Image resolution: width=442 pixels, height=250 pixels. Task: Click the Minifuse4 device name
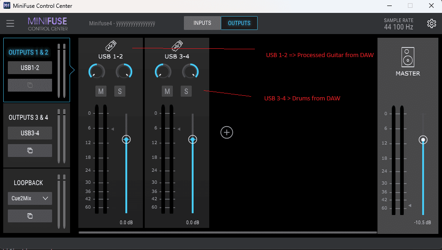coord(122,23)
